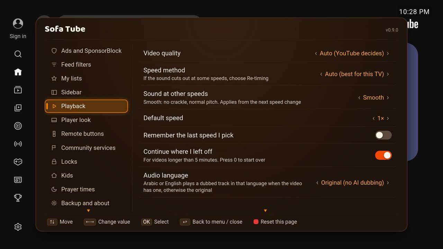Click the Change value hint
443x249 pixels.
pyautogui.click(x=107, y=222)
